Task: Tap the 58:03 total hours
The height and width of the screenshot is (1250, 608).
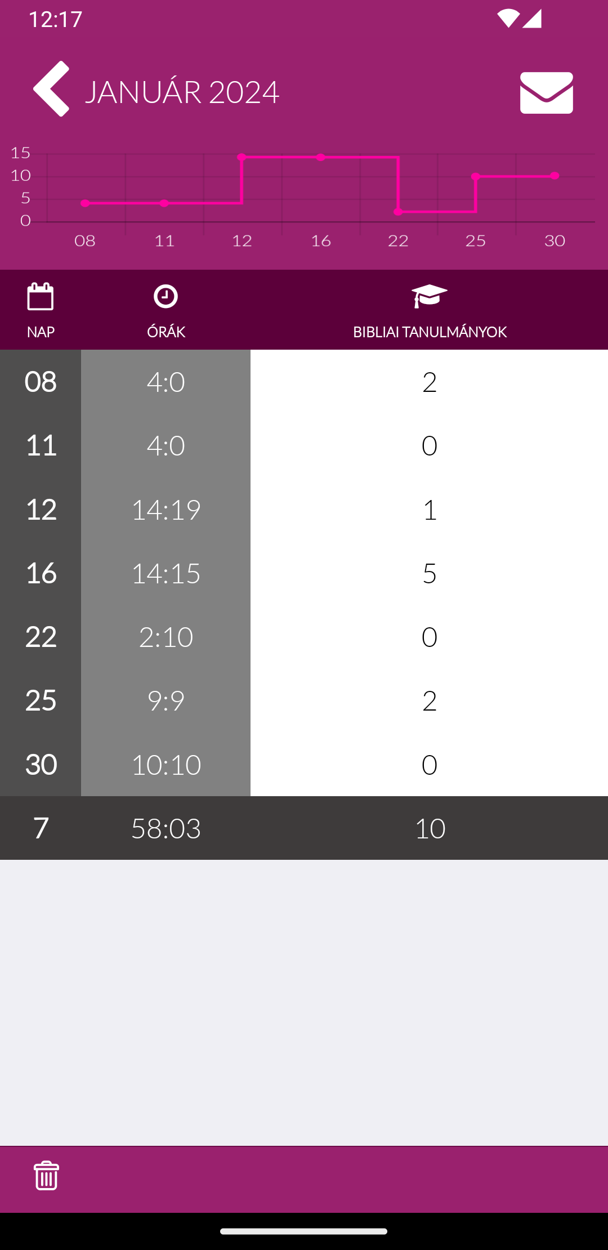Action: click(x=166, y=828)
